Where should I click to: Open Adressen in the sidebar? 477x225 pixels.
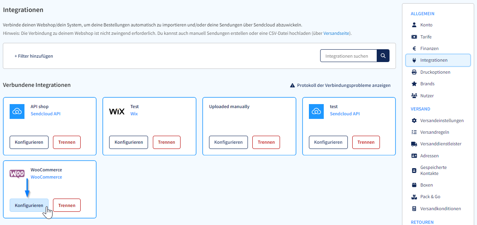[429, 156]
